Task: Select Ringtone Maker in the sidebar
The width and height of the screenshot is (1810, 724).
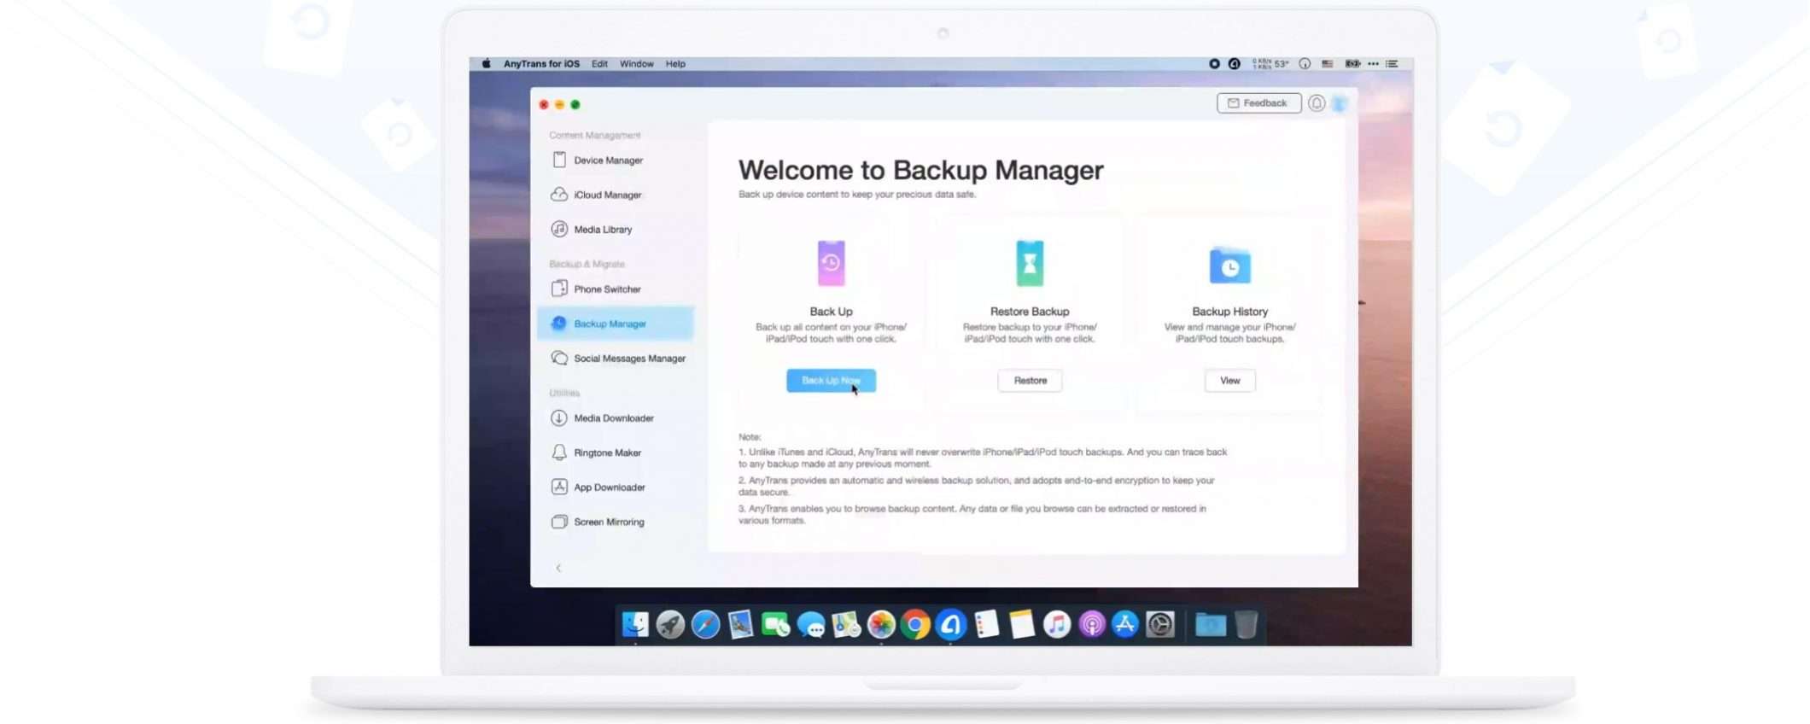Action: pos(616,452)
